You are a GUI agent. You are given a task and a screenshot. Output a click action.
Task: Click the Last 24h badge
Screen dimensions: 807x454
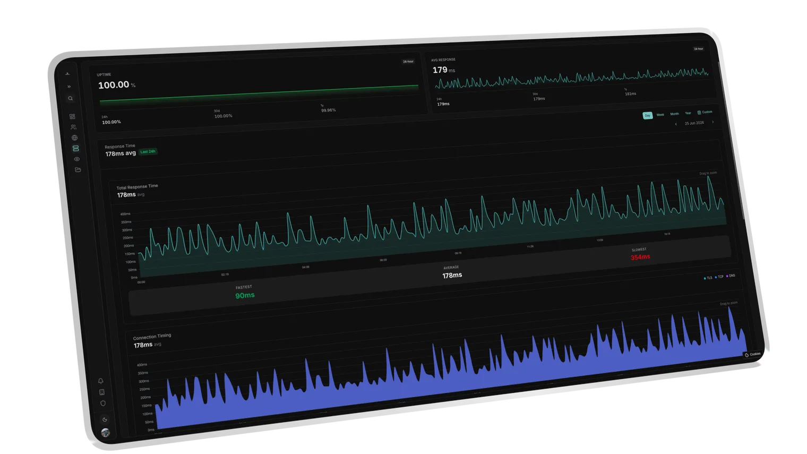coord(148,152)
